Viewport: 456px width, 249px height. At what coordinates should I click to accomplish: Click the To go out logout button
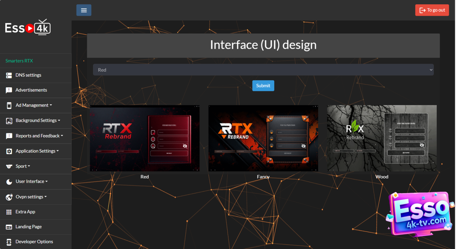(x=432, y=10)
